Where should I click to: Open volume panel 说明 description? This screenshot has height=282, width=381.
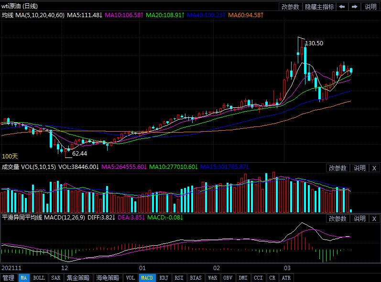(359, 168)
